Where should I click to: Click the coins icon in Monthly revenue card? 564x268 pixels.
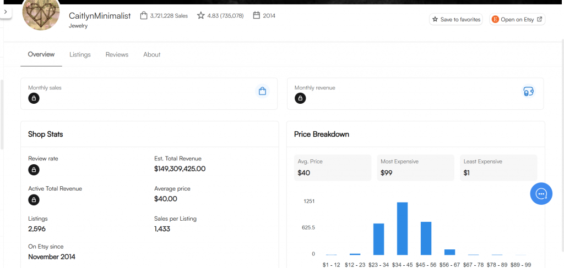tap(528, 91)
